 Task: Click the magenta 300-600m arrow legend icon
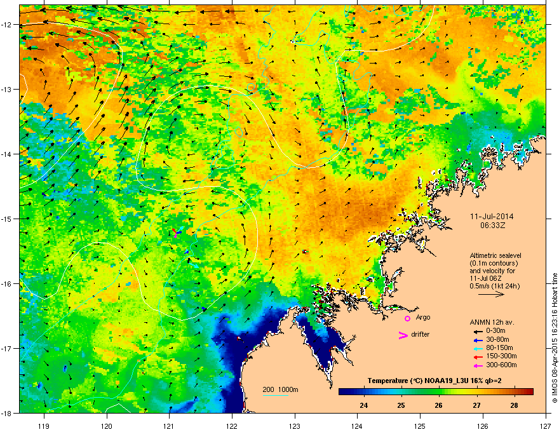478,365
